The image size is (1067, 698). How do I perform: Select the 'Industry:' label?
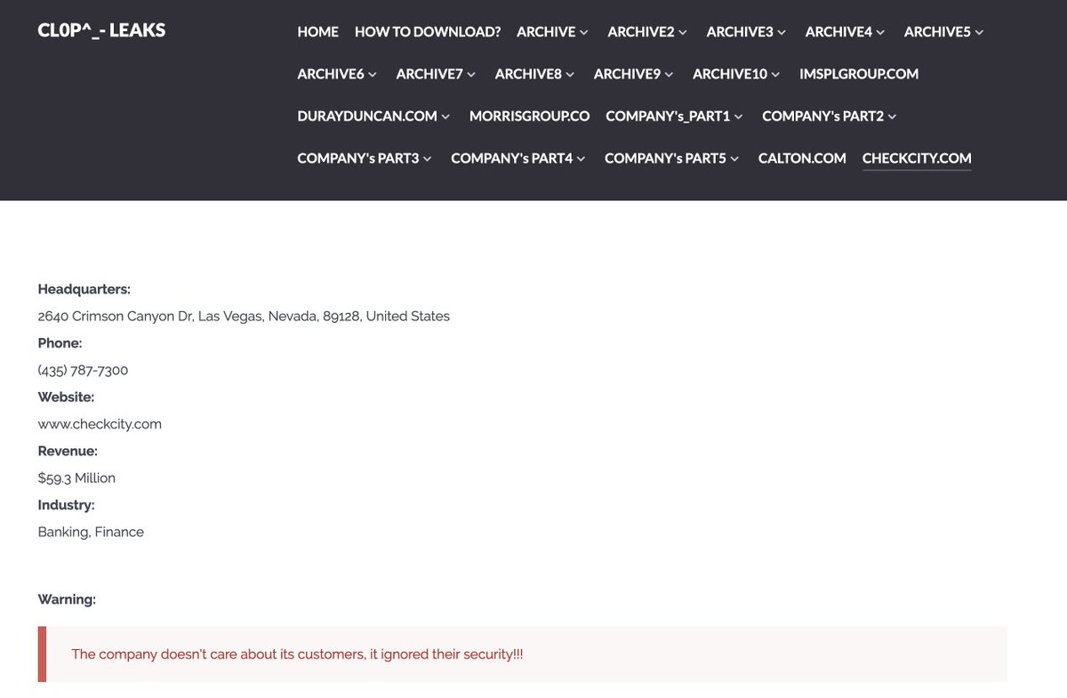click(66, 505)
